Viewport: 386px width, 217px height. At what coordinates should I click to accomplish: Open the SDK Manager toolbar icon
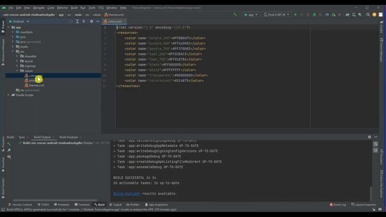coord(360,14)
